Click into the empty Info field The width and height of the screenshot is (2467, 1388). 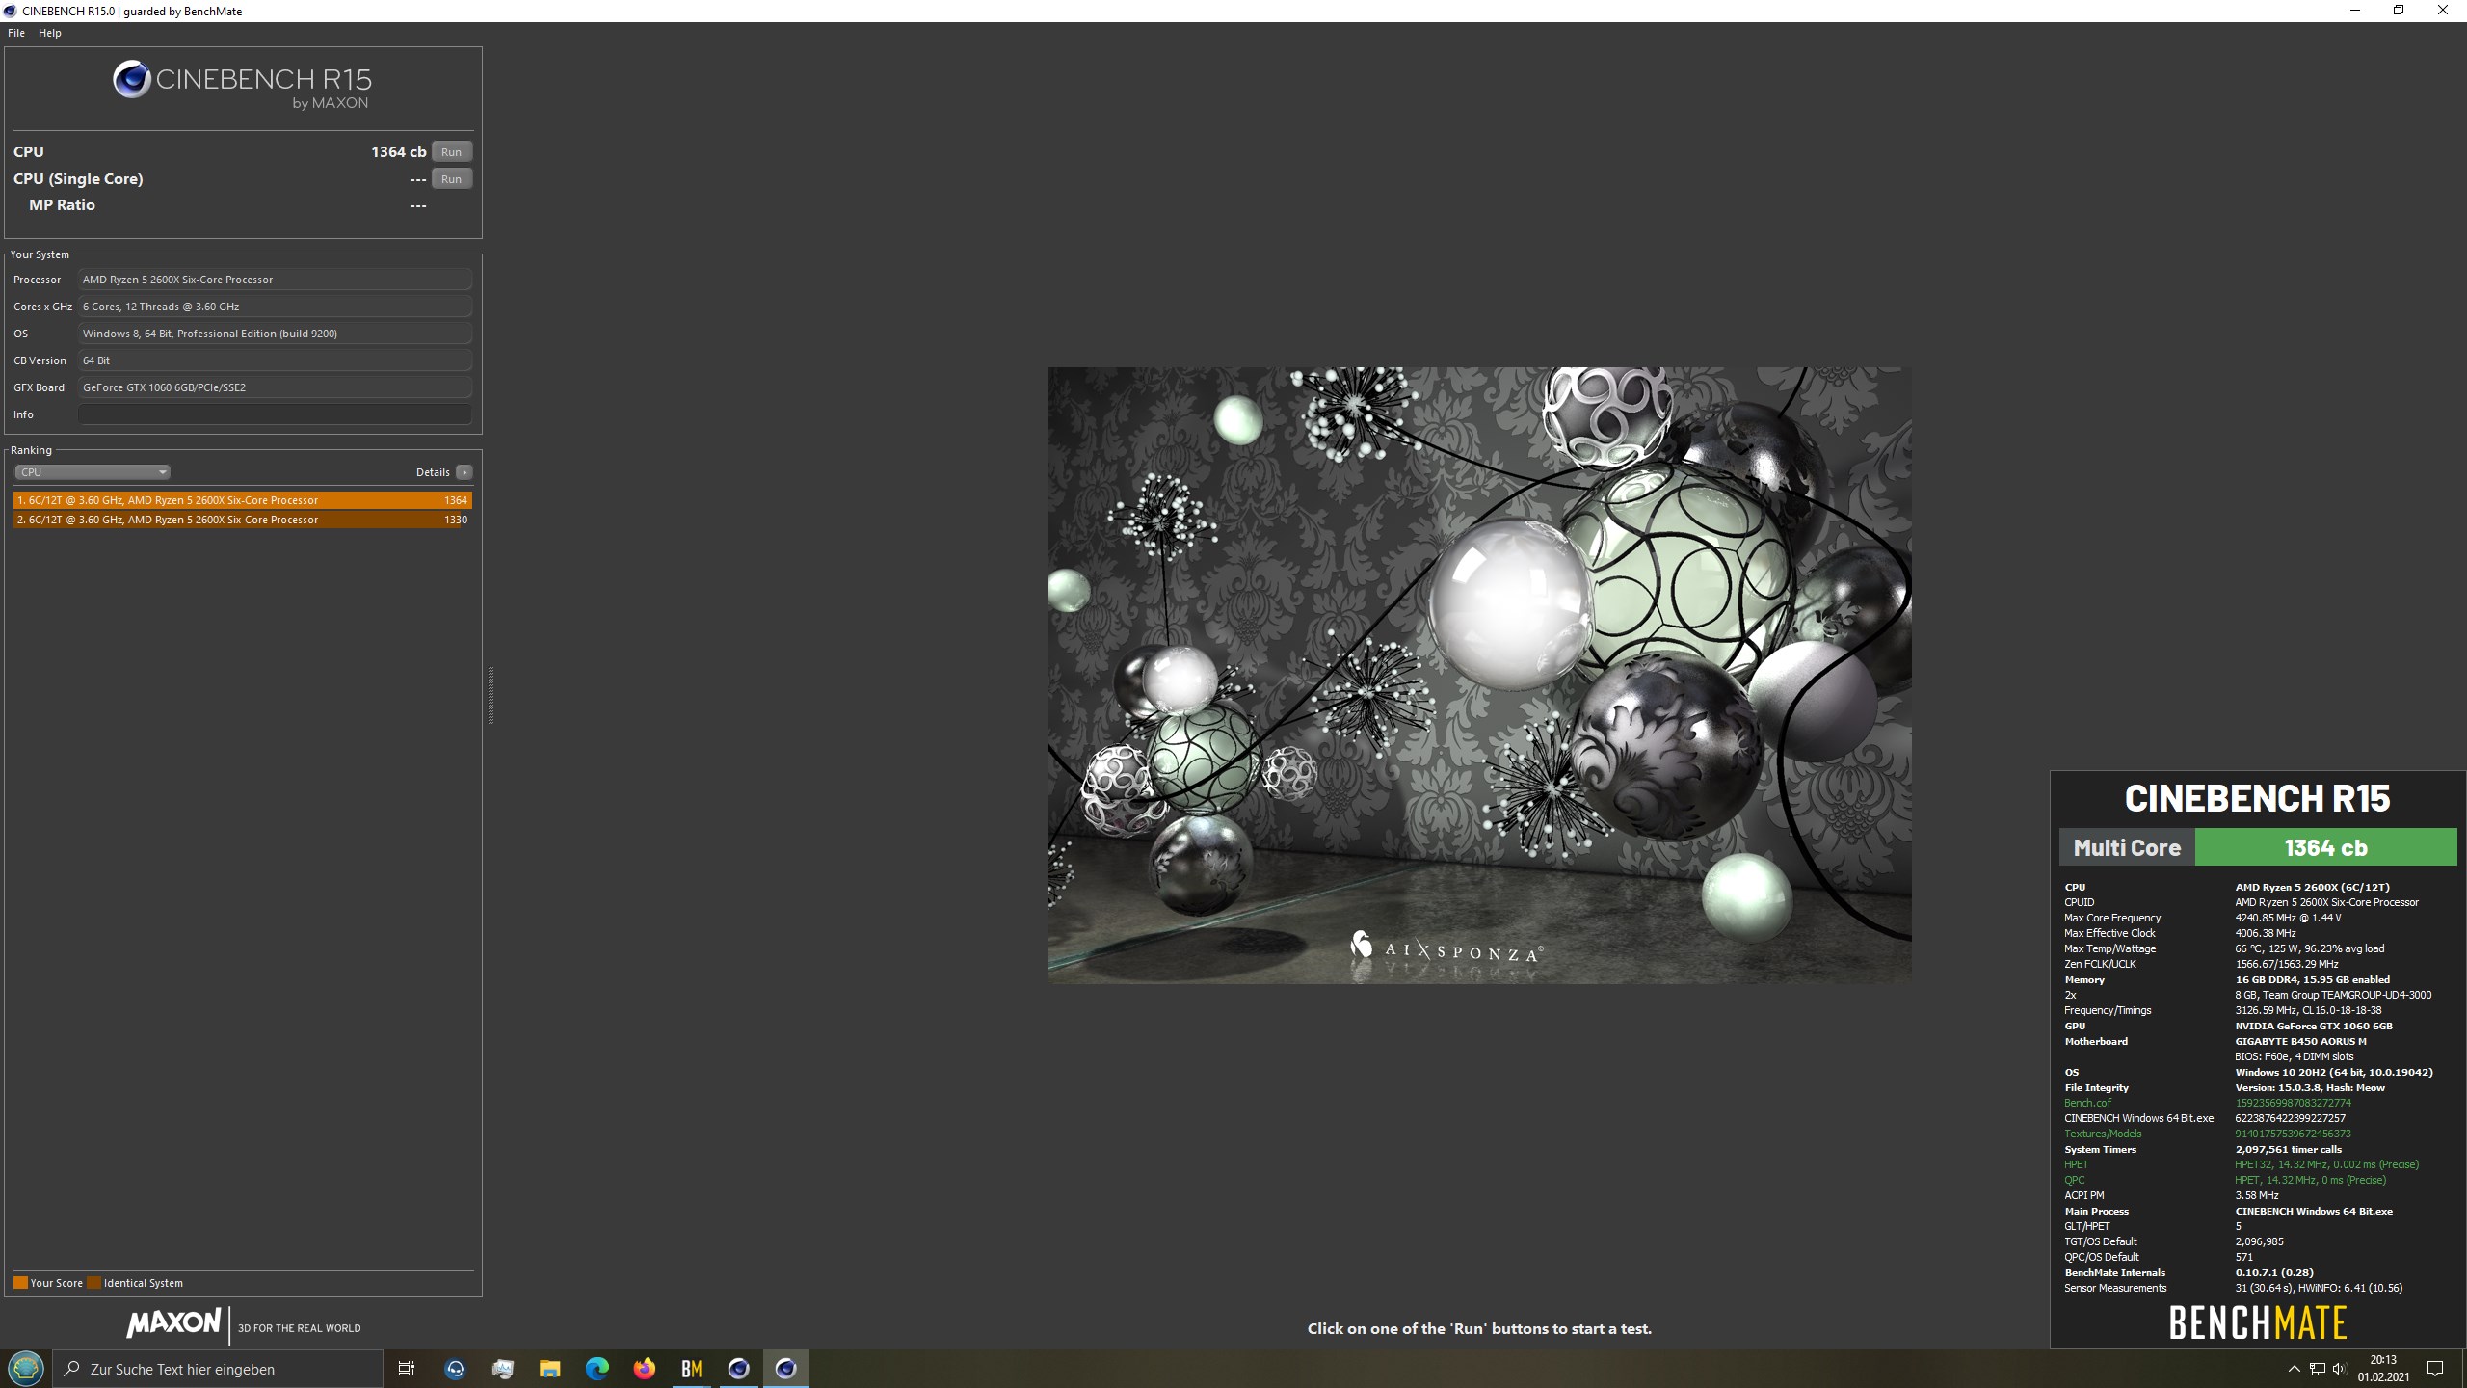[x=275, y=414]
